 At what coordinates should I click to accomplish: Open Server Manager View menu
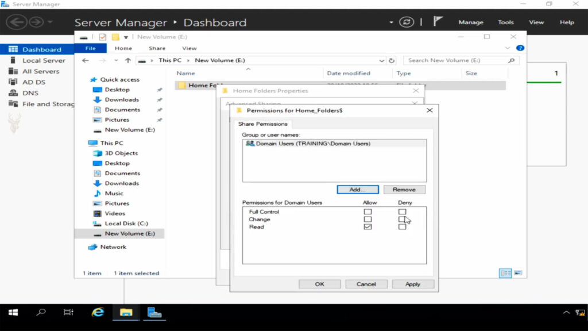point(536,22)
